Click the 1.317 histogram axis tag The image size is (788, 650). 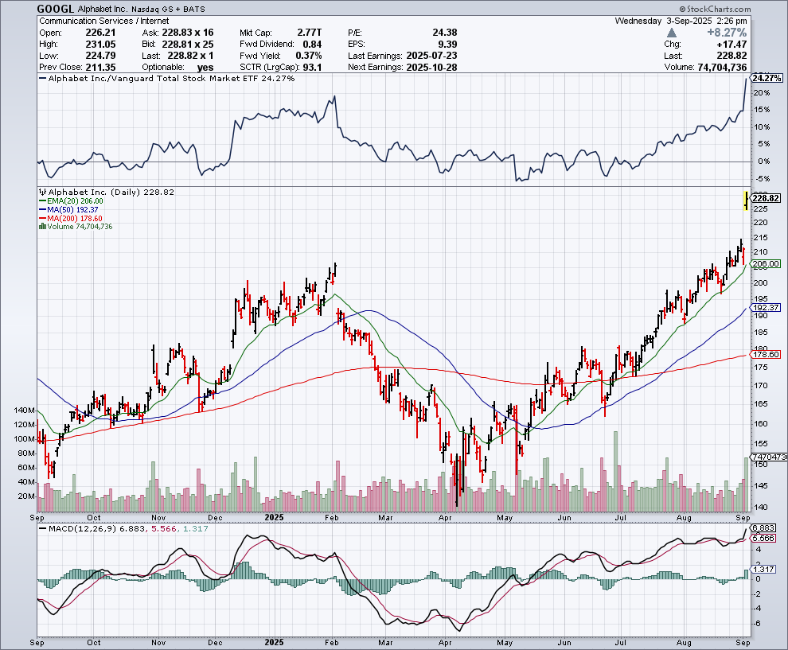[764, 569]
